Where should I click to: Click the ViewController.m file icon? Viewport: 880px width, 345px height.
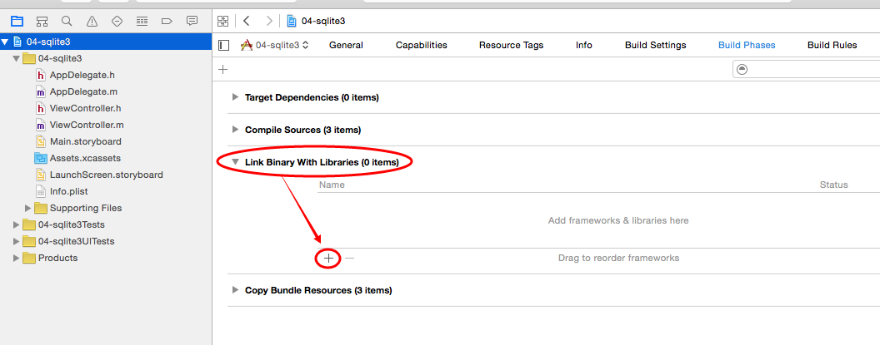coord(40,125)
